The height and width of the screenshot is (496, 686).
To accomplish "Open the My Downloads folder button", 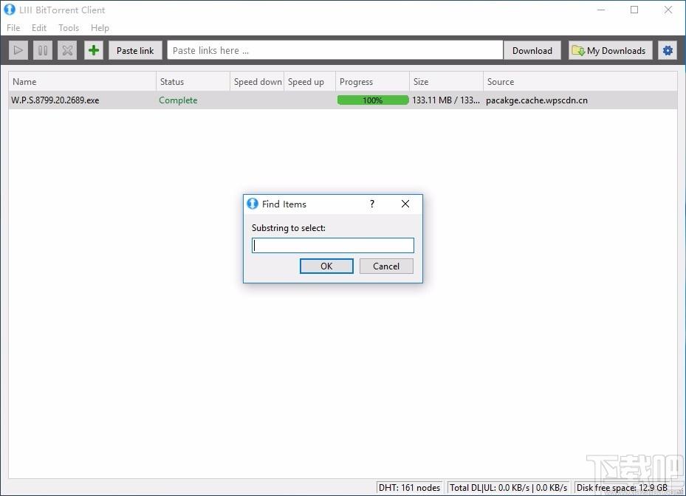I will click(x=611, y=50).
